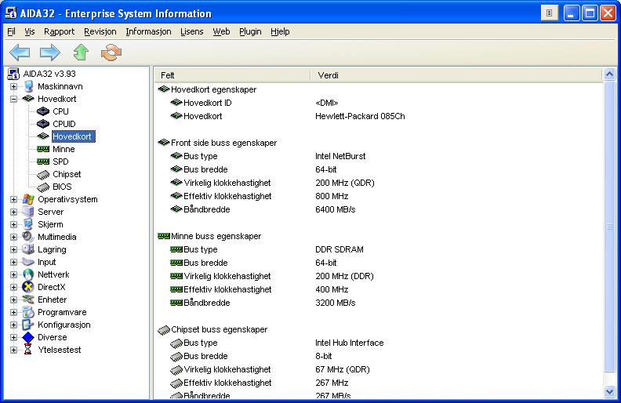Click the DirectX yellow X icon

coord(28,287)
